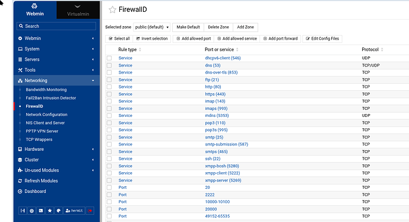The height and width of the screenshot is (222, 409).
Task: Click the Webmin logo icon
Action: pos(34,6)
